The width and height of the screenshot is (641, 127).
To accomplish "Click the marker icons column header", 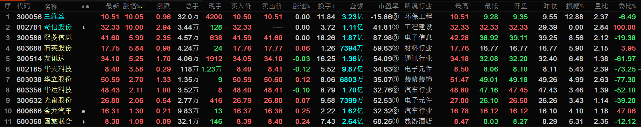I will pos(85,7).
